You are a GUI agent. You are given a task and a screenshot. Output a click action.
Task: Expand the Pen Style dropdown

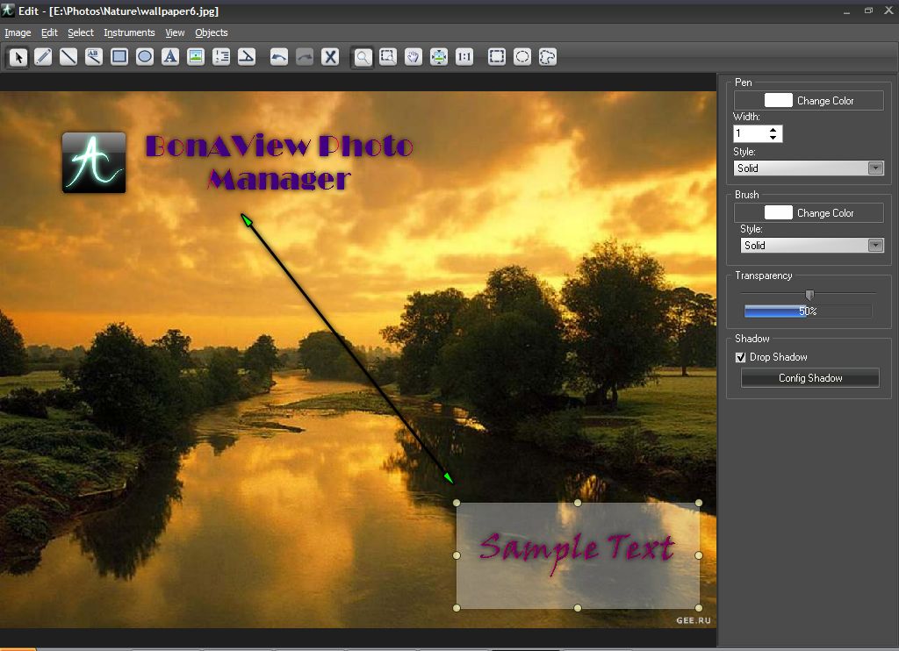click(x=874, y=168)
